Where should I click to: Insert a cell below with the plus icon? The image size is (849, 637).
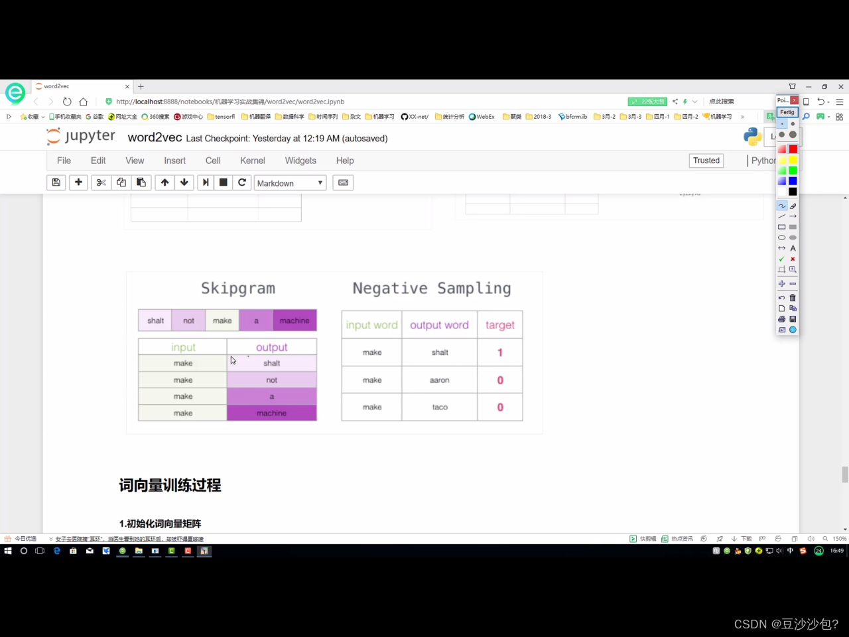coord(78,182)
